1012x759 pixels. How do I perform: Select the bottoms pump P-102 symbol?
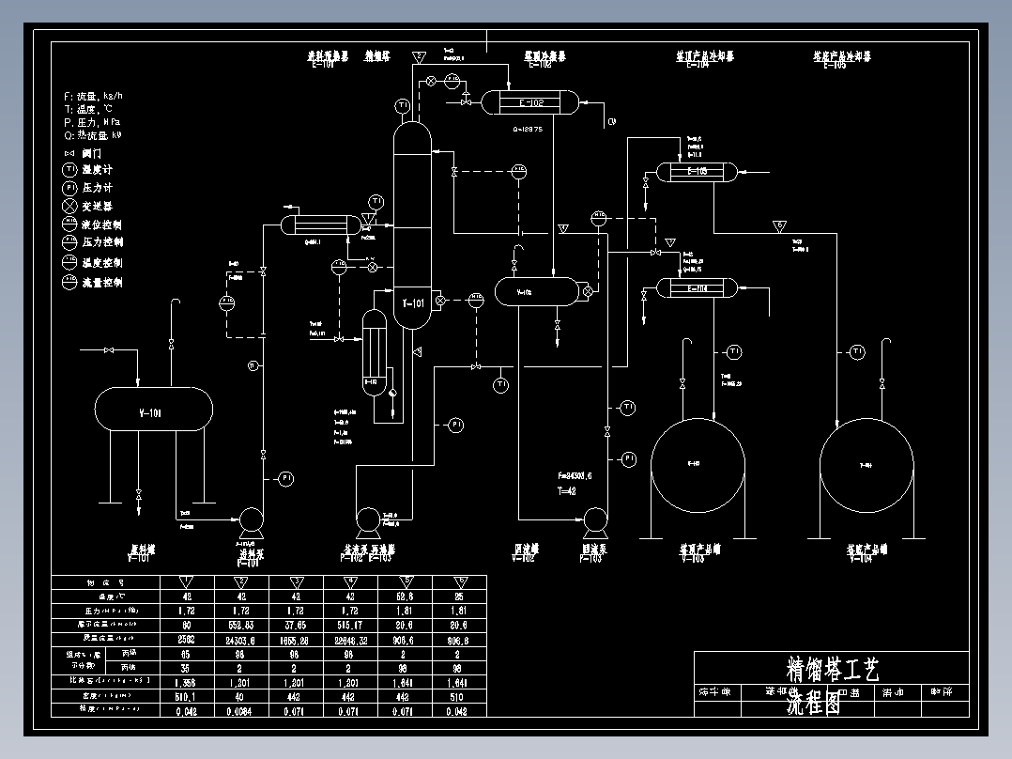(x=368, y=522)
